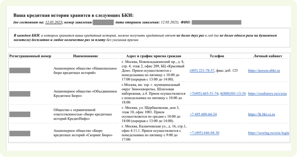
Task: Select «Скоринг Бюро» name cell
Action: (85, 133)
